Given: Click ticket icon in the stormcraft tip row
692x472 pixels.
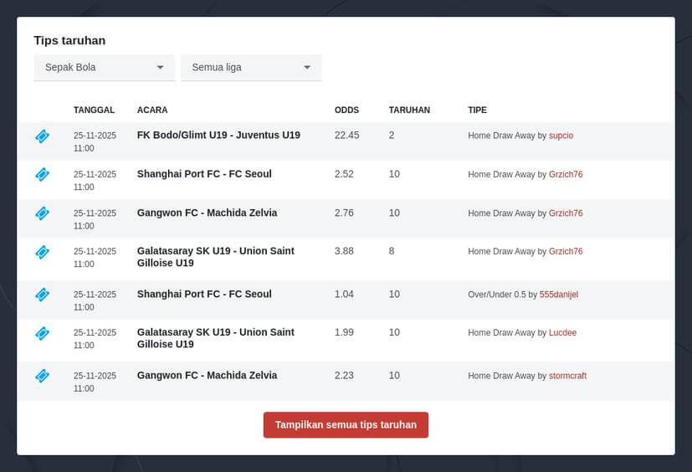Looking at the screenshot, I should click(x=42, y=376).
